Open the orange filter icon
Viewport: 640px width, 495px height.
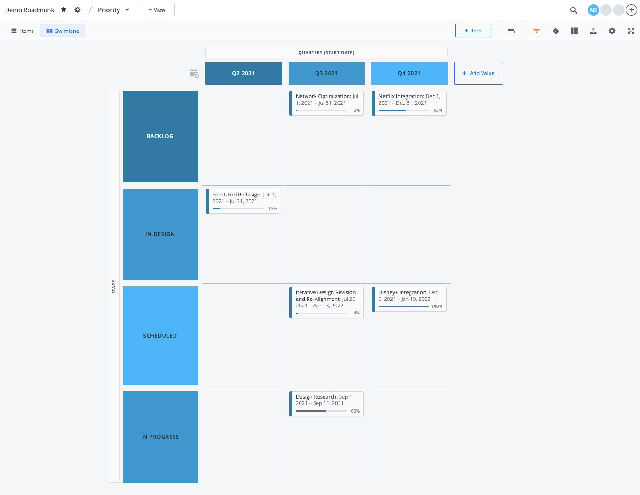click(x=537, y=31)
